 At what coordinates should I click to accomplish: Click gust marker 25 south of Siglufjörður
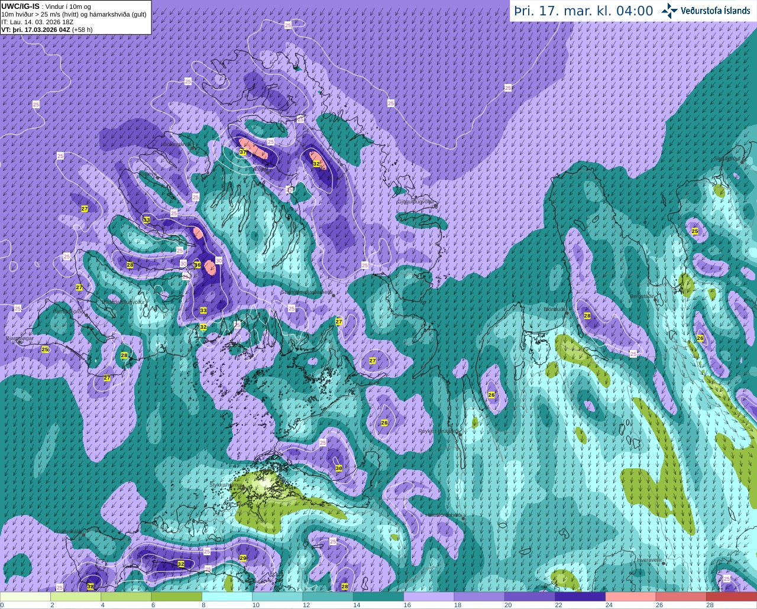(x=695, y=231)
